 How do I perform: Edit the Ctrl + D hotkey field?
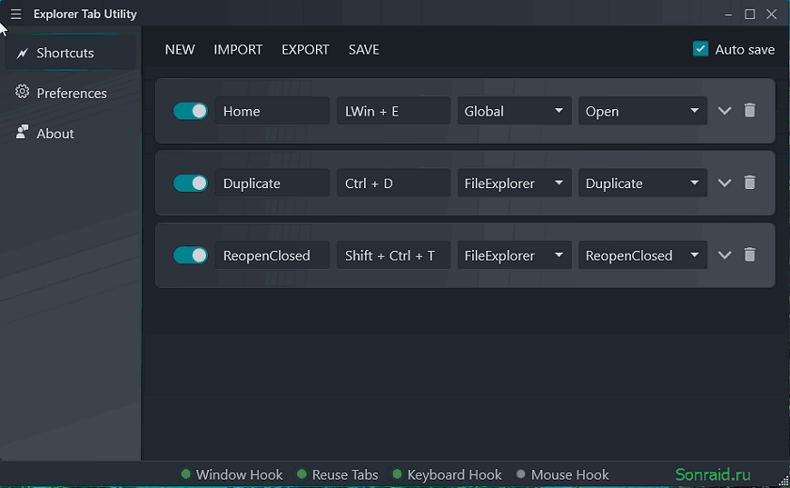click(x=393, y=182)
